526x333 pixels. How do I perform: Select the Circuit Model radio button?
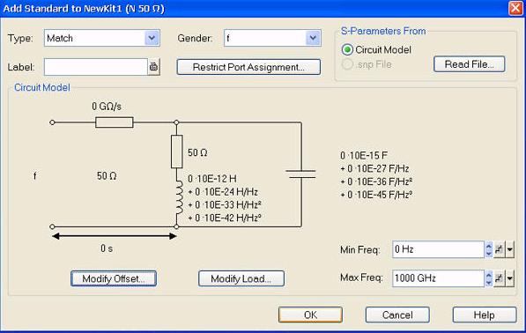(347, 49)
